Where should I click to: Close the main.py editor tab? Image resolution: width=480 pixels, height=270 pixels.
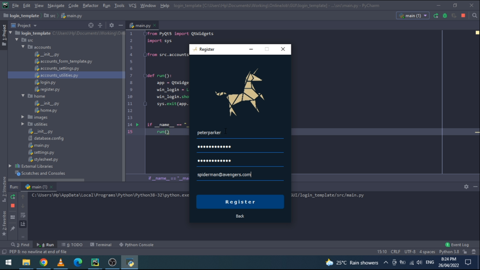[155, 26]
